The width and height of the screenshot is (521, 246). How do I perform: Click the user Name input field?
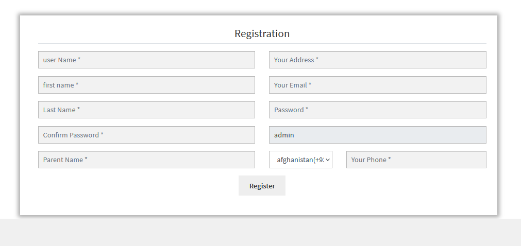tap(146, 60)
